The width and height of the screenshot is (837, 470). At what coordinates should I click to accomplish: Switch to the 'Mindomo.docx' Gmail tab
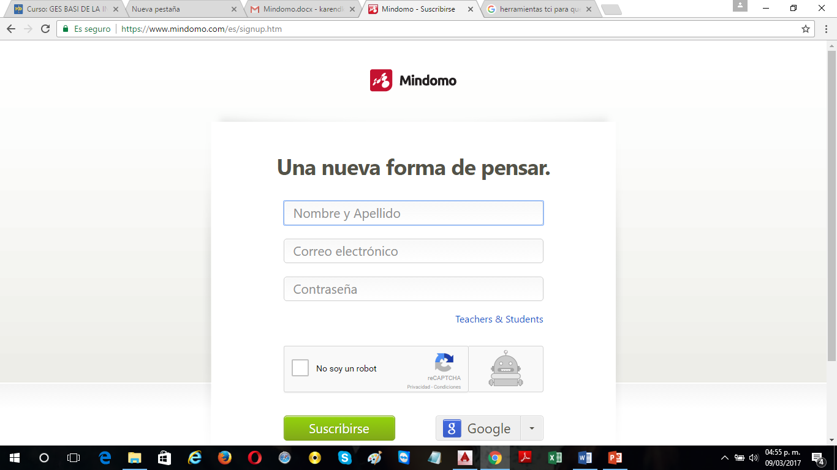point(302,9)
